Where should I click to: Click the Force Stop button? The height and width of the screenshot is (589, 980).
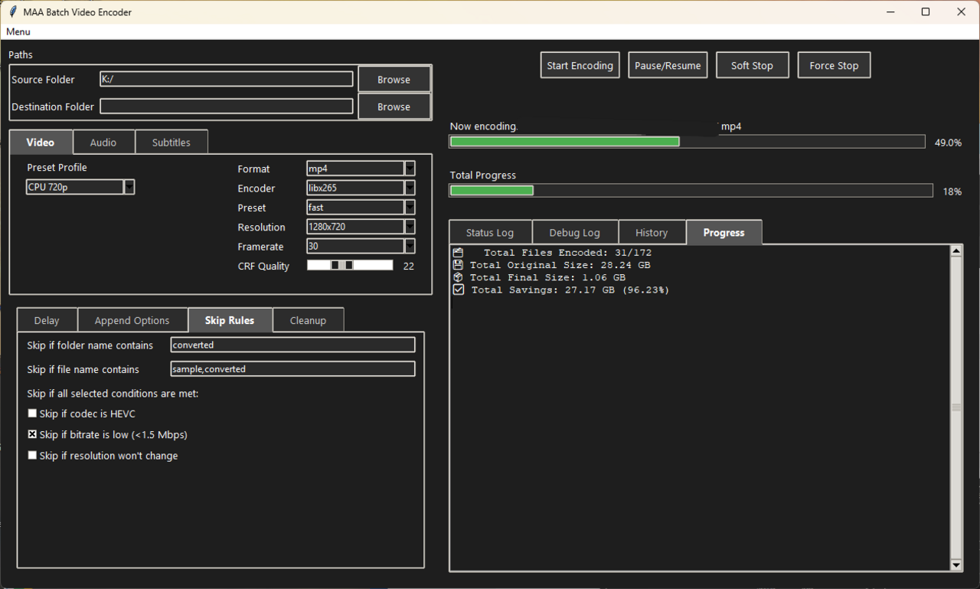(834, 65)
